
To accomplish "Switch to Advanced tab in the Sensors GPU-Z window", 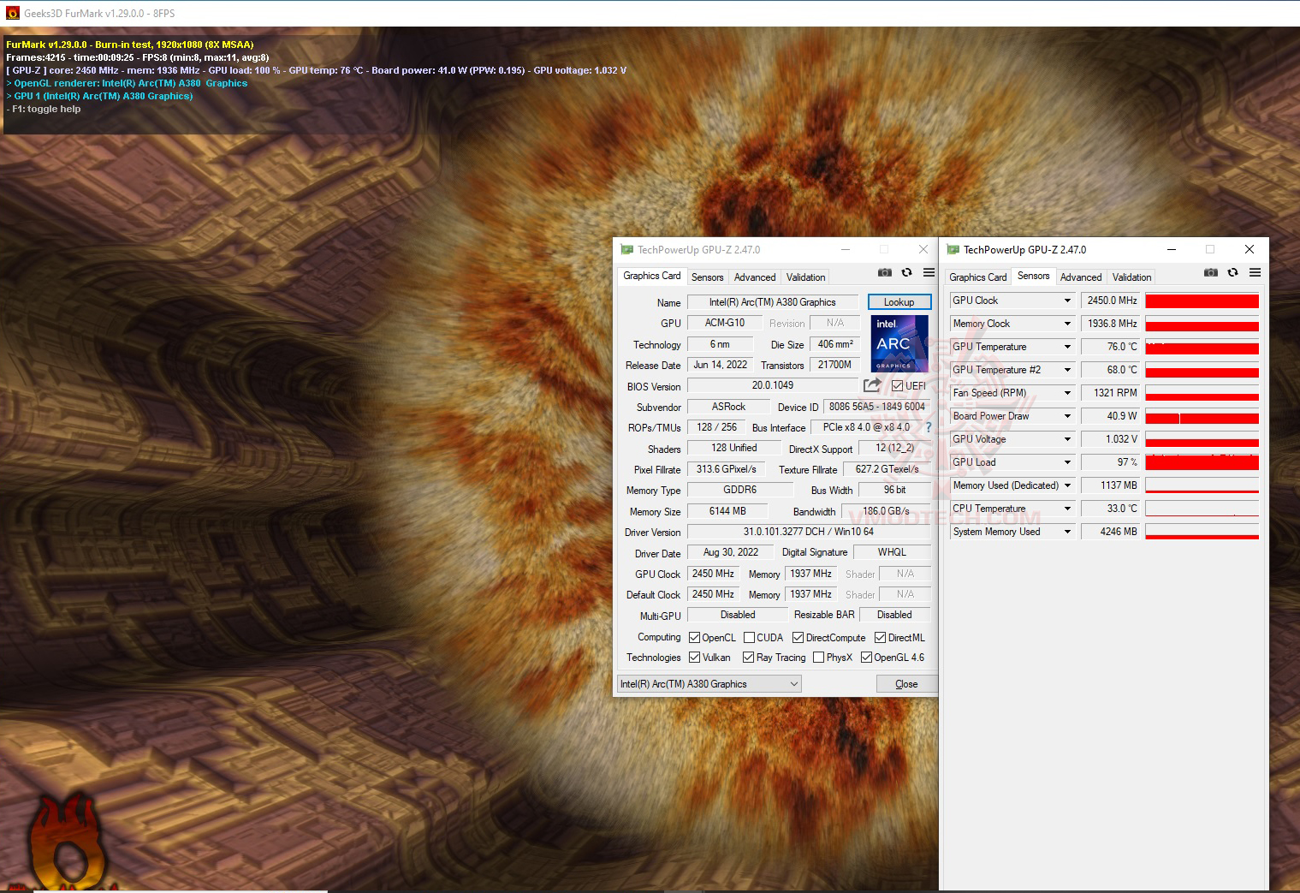I will coord(1081,277).
